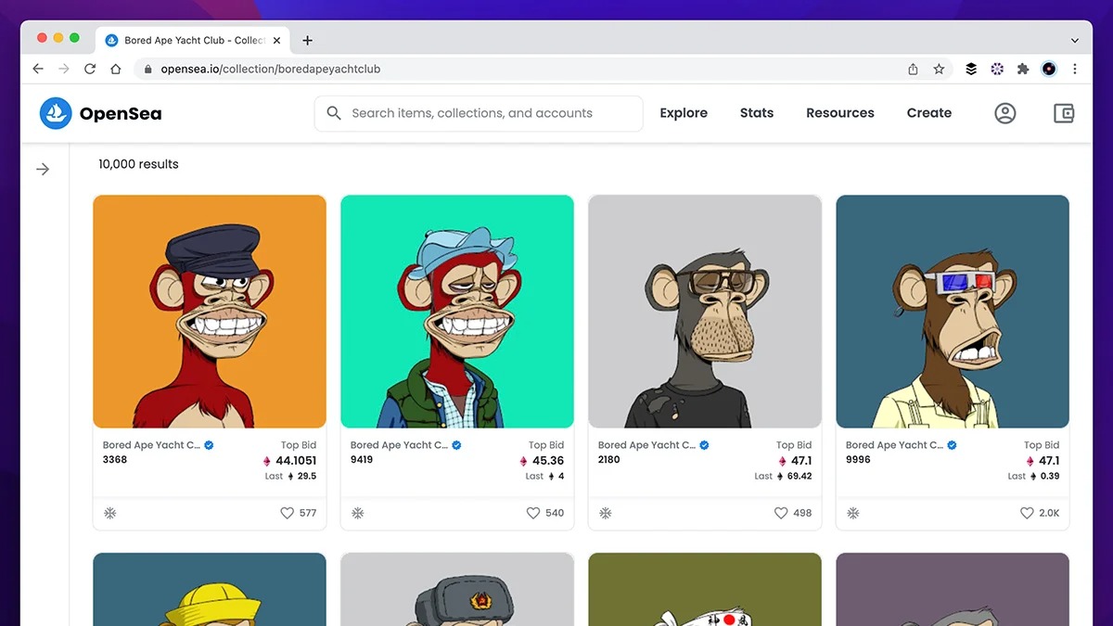Open the purple circular browser extension
Image resolution: width=1113 pixels, height=626 pixels.
(997, 69)
